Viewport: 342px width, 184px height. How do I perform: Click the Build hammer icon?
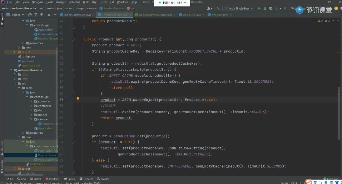pos(218,8)
